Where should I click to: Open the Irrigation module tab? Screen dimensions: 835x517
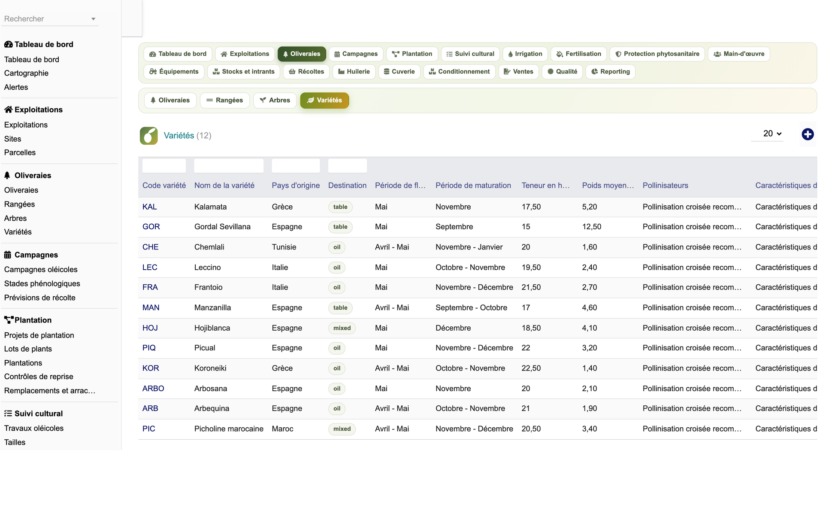pos(525,54)
